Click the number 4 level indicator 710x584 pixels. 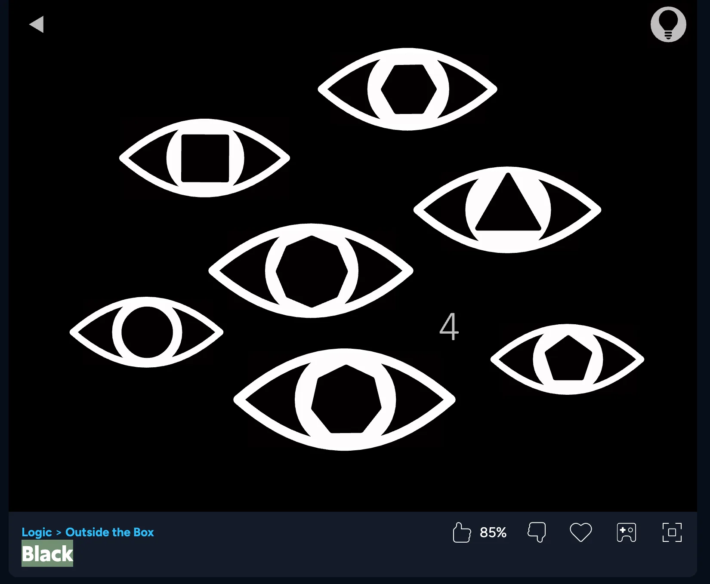[449, 326]
